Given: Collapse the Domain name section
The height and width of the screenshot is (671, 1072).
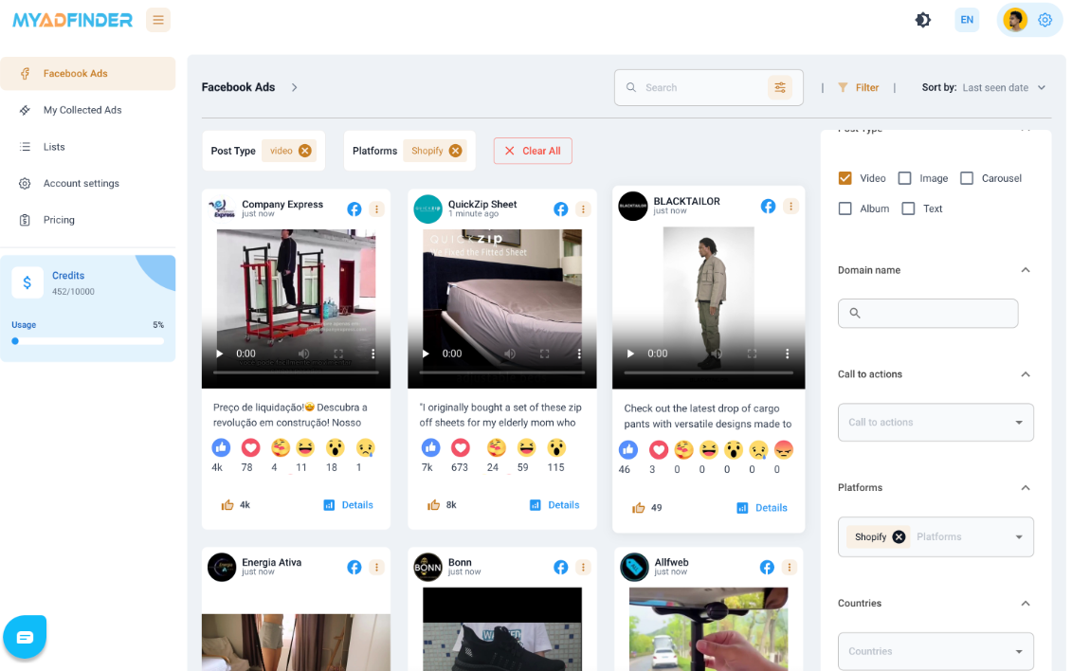Looking at the screenshot, I should point(1026,270).
